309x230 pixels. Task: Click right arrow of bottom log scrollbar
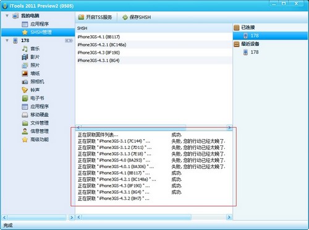pyautogui.click(x=229, y=217)
